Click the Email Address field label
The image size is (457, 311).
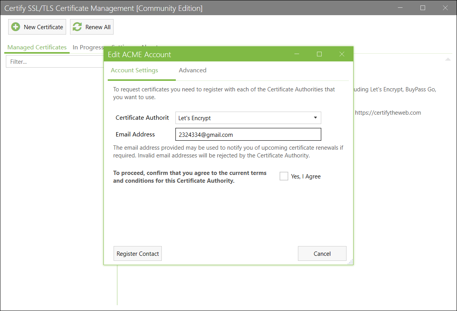click(135, 134)
